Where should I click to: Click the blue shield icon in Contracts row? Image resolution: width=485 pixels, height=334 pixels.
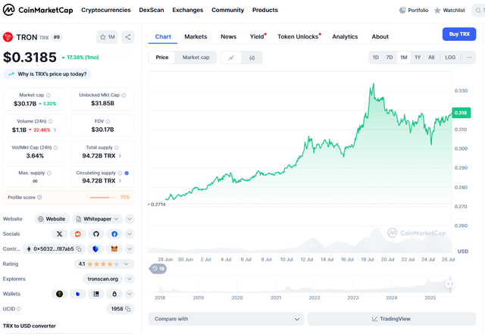coord(95,249)
